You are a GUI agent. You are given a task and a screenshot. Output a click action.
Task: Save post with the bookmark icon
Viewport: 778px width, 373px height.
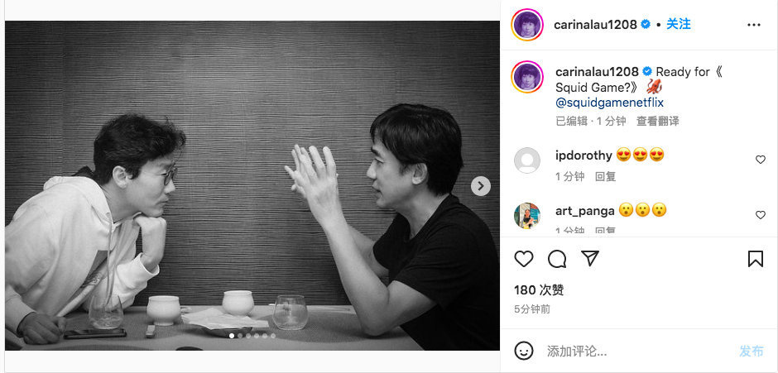tap(755, 259)
